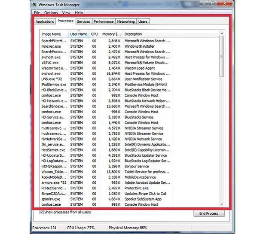
Task: Switch to the Applications tab
Action: (45, 21)
